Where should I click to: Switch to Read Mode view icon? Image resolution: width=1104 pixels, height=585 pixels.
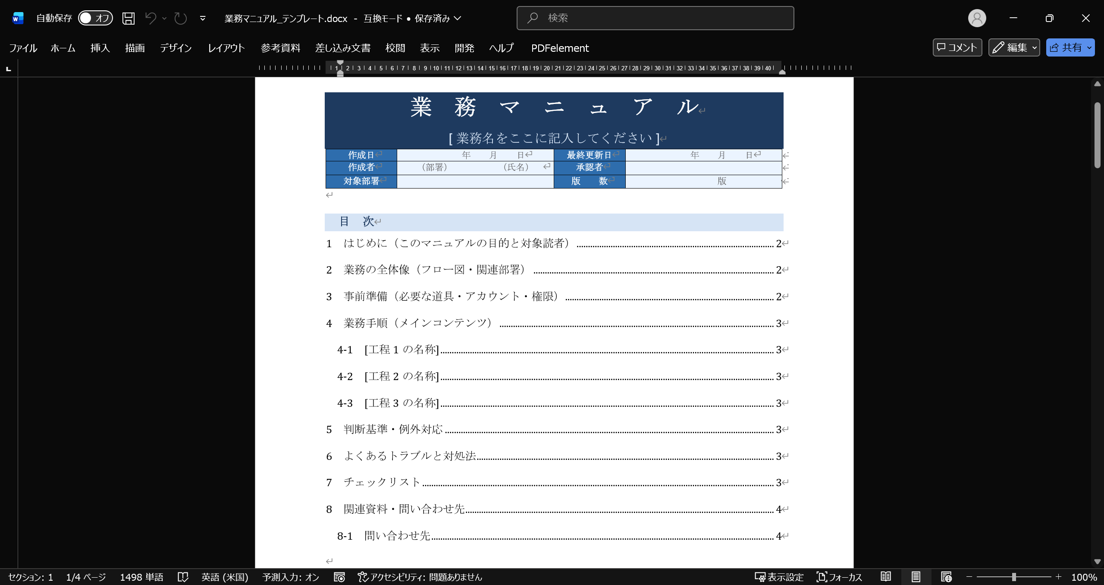[886, 577]
